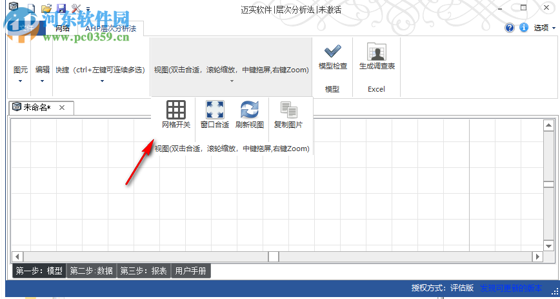Viewport: 560px width, 299px height.
Task: Close the 未命名* document tab
Action: (x=62, y=107)
